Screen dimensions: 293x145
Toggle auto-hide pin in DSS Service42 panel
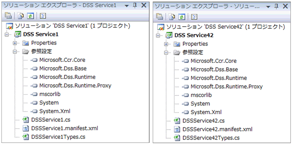coord(277,7)
